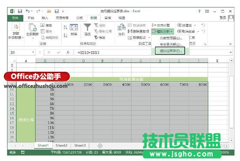
Task: Switch to the 公式 (Formulas) tab
Action: 79,18
